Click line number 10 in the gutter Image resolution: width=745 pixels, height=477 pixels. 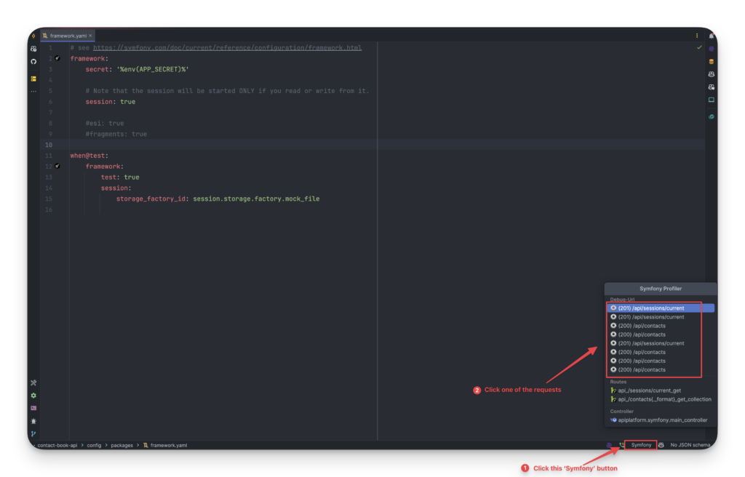click(x=49, y=145)
